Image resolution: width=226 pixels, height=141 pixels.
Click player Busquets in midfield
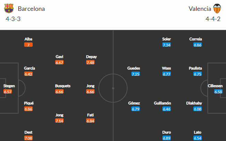(x=63, y=86)
